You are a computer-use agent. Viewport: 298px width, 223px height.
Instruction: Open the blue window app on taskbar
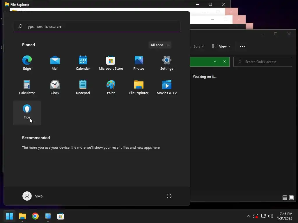pyautogui.click(x=48, y=216)
